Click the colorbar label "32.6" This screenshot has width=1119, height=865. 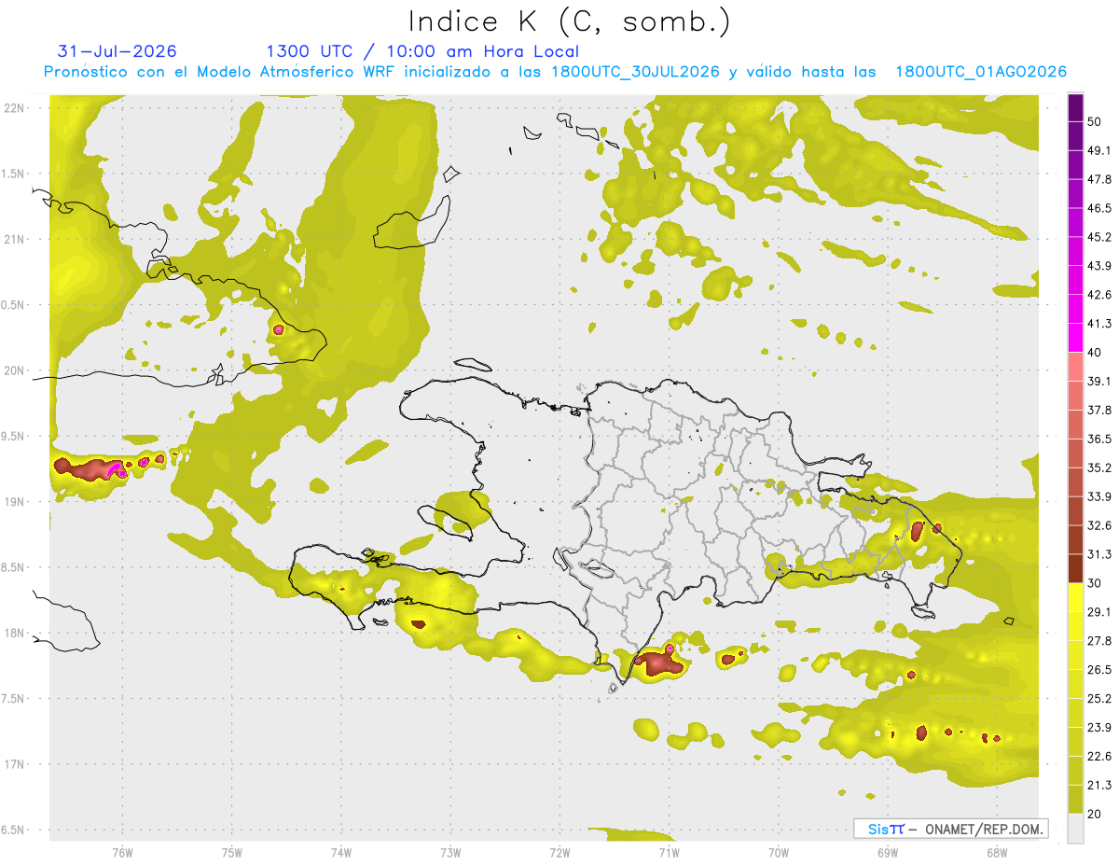(1099, 525)
